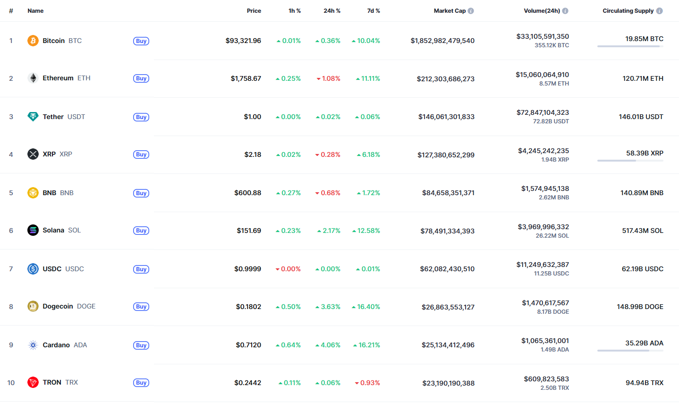
Task: Sort by the 7d % column header
Action: click(x=373, y=11)
